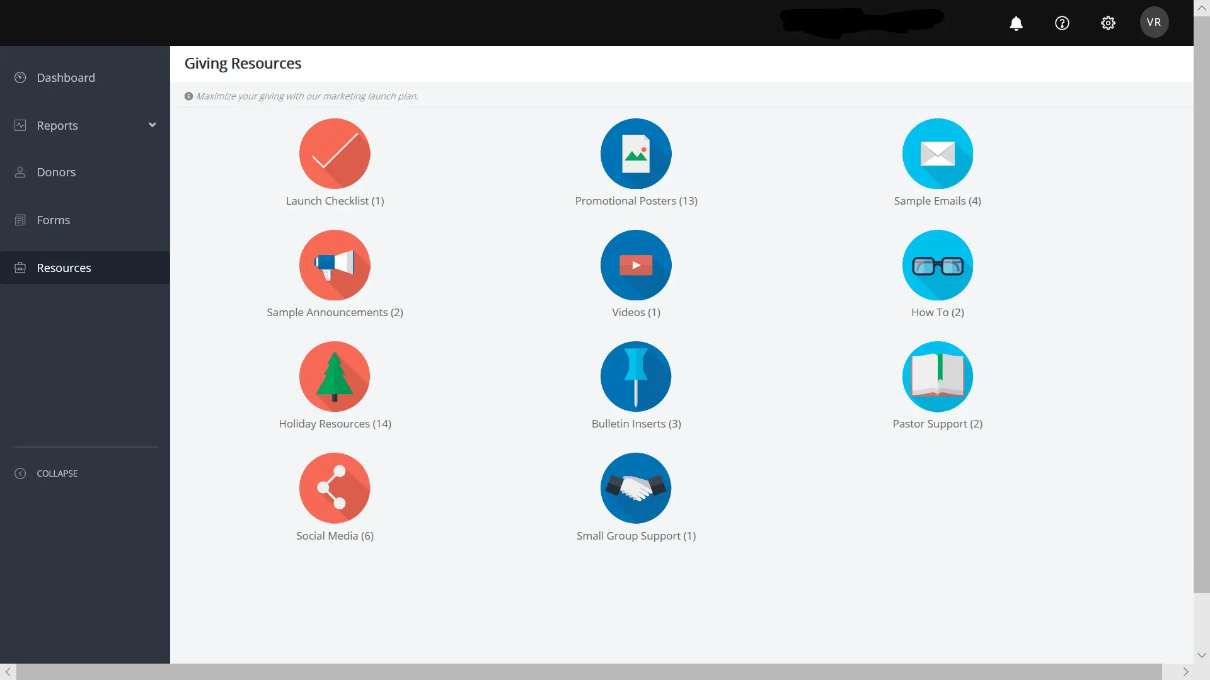The image size is (1210, 680).
Task: Open the Promotional Posters resource
Action: (636, 153)
